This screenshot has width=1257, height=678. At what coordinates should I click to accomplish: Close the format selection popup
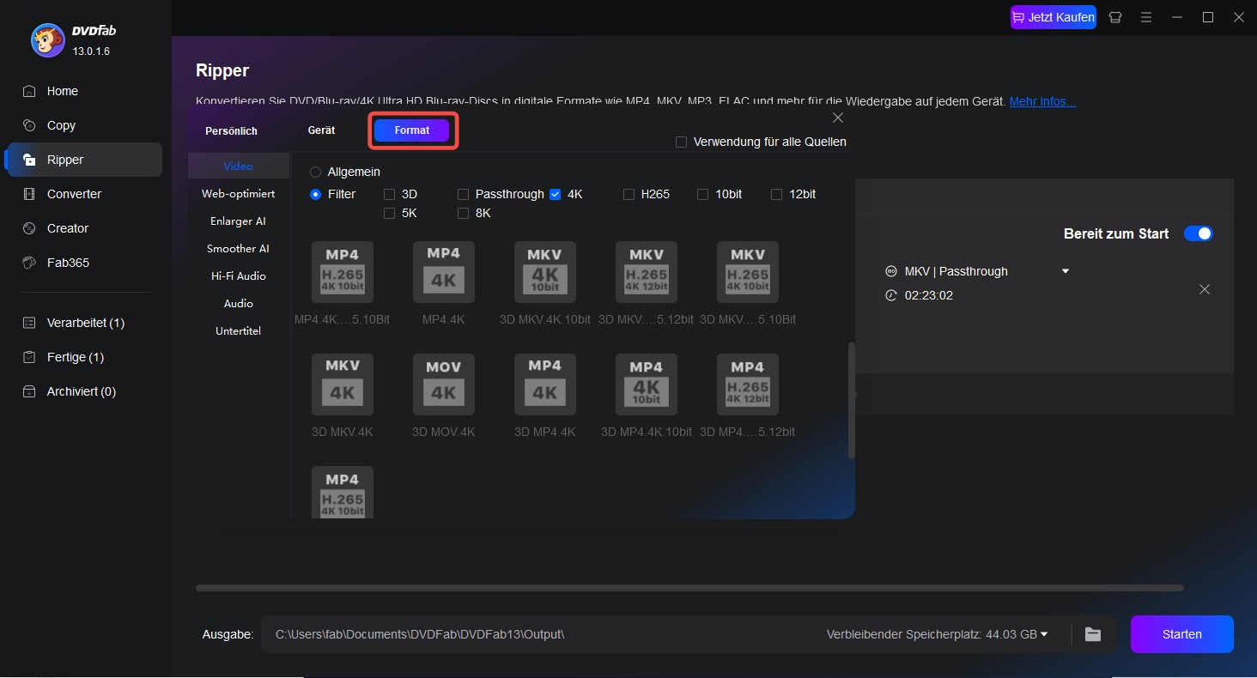tap(838, 118)
